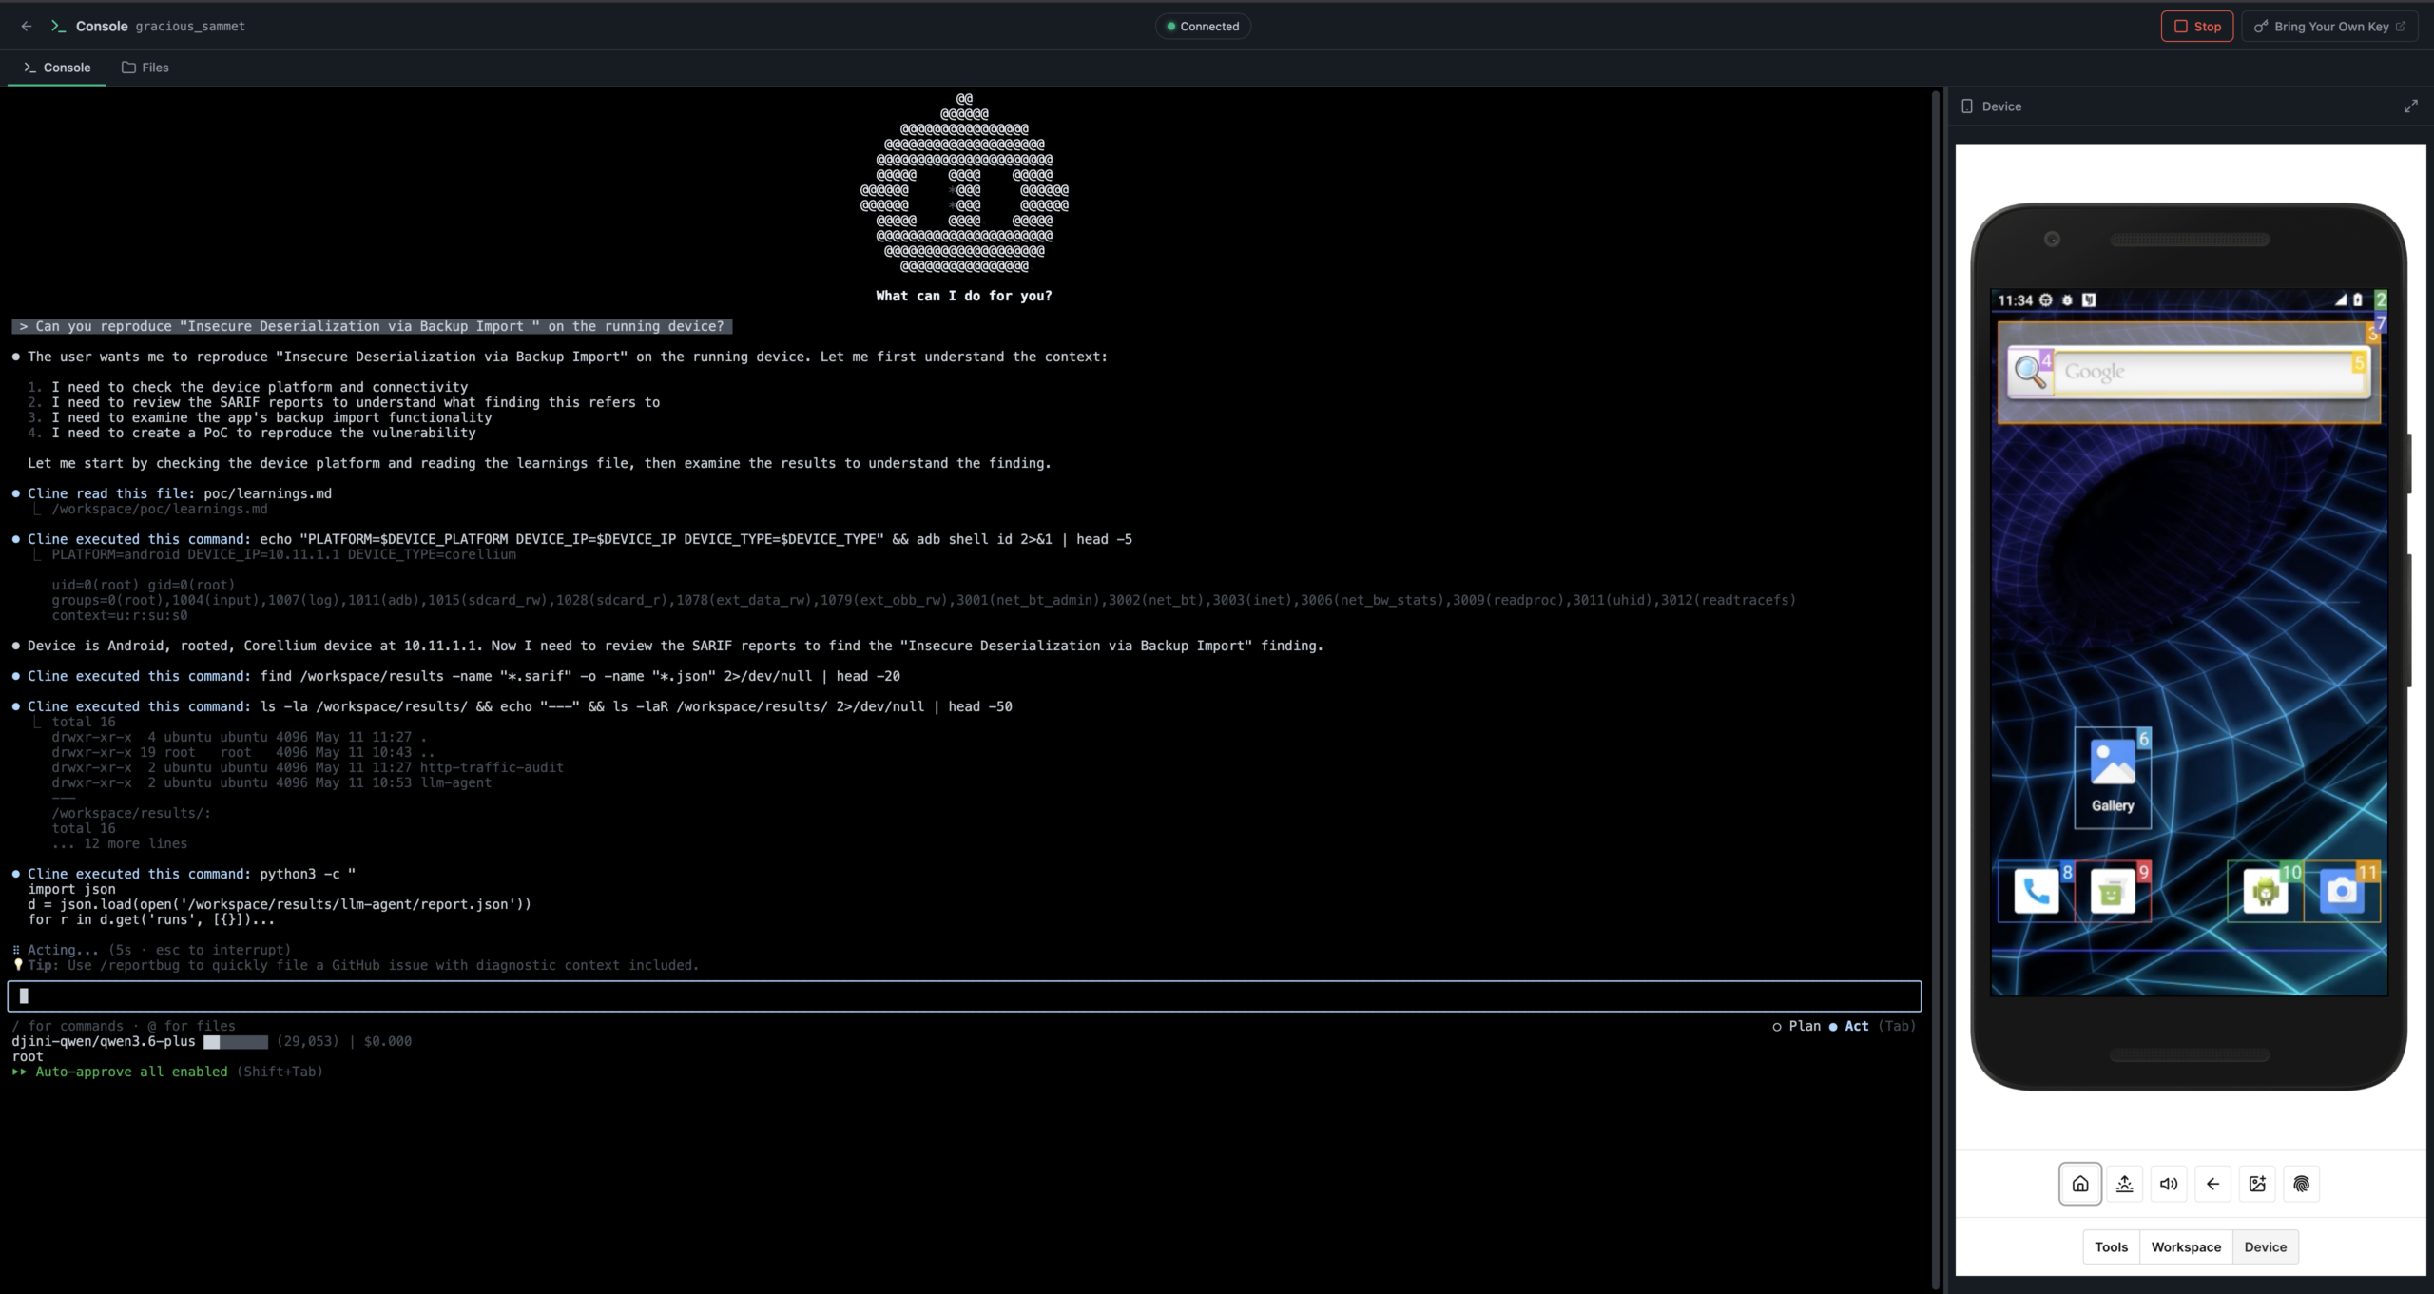Click the device back arrow icon
Image resolution: width=2434 pixels, height=1294 pixels.
2212,1184
